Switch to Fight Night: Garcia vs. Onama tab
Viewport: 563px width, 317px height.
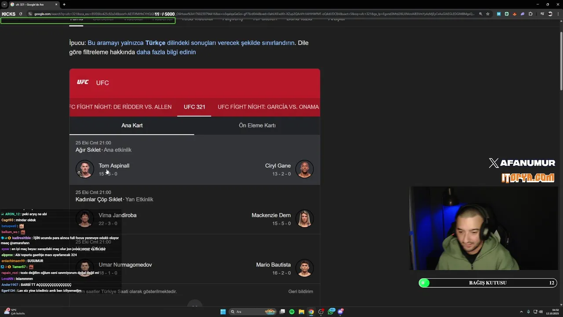click(268, 107)
